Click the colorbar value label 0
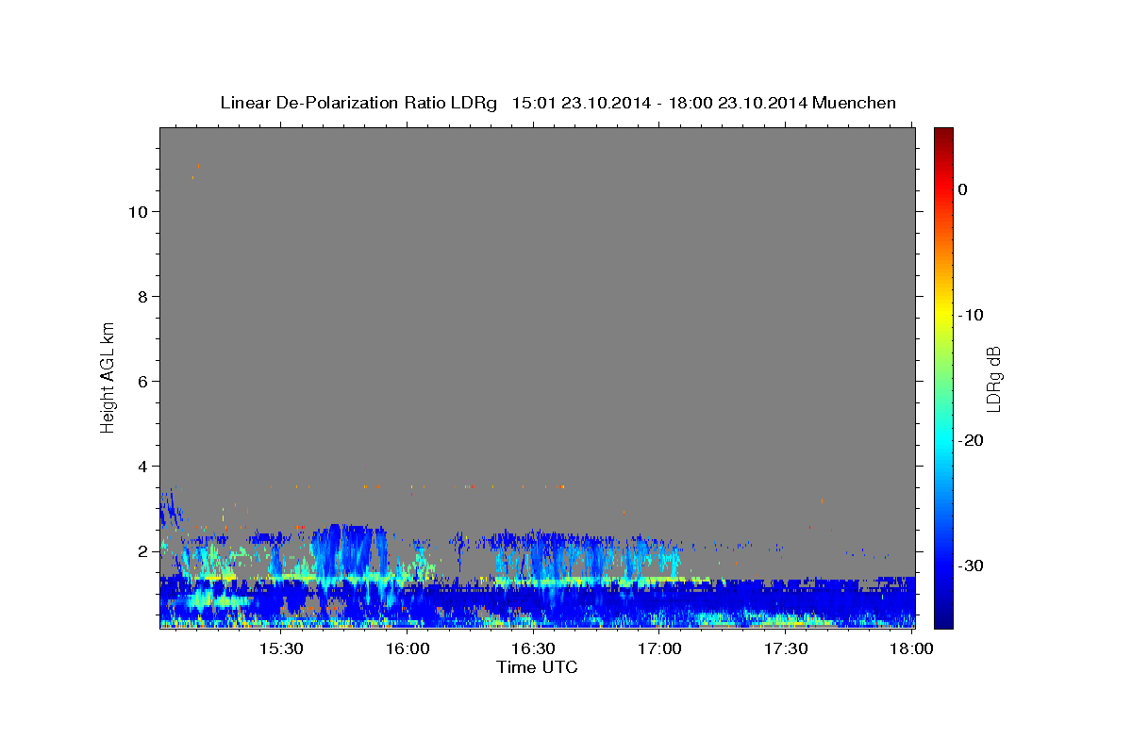 point(962,189)
